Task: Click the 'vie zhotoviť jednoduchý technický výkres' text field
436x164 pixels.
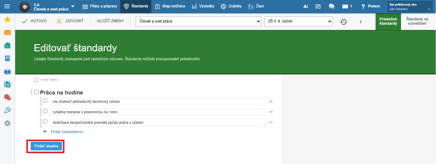Action: (158, 102)
